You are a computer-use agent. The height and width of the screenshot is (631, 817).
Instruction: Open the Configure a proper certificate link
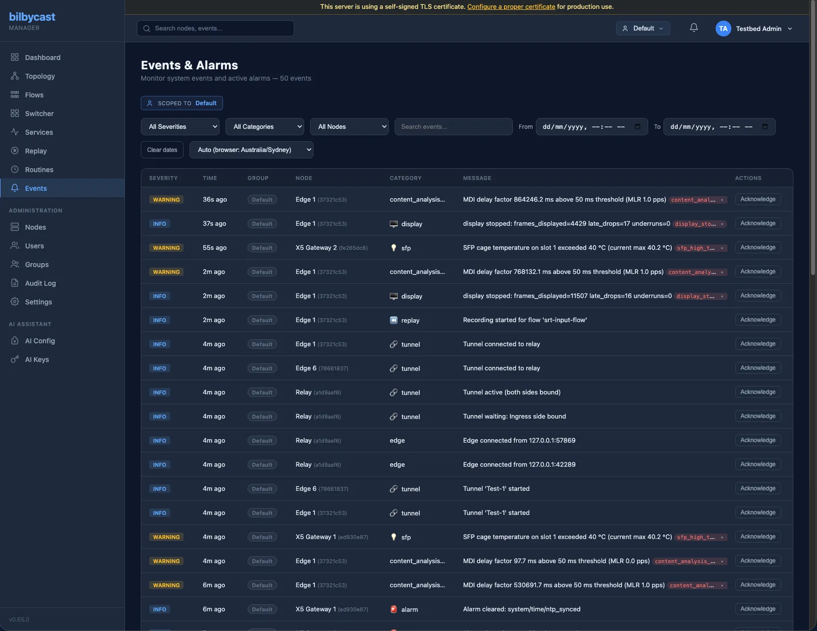(511, 7)
